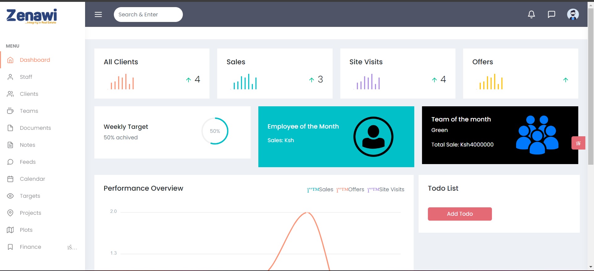Screen dimensions: 594x271
Task: Click the Zenawi logo
Action: tap(32, 16)
